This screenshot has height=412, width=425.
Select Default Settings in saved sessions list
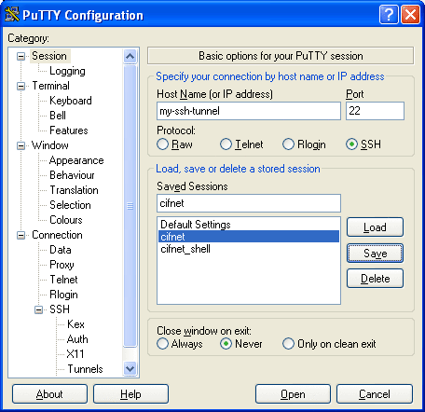point(249,225)
